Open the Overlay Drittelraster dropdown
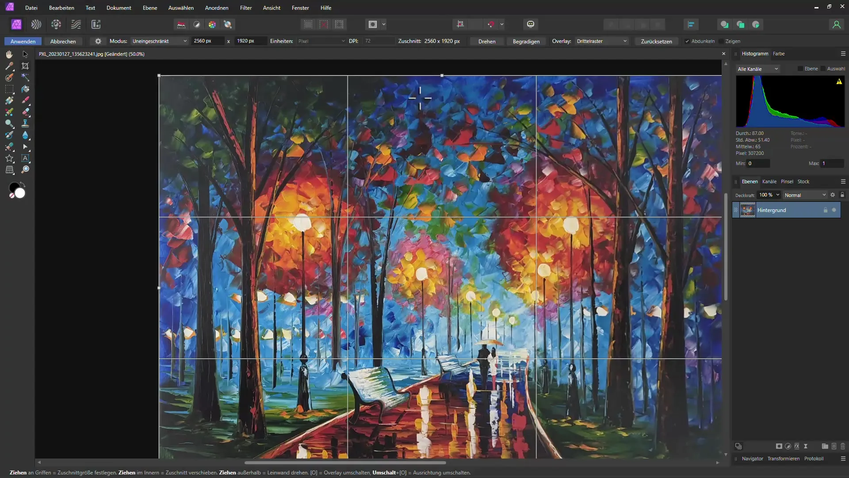 coord(601,41)
